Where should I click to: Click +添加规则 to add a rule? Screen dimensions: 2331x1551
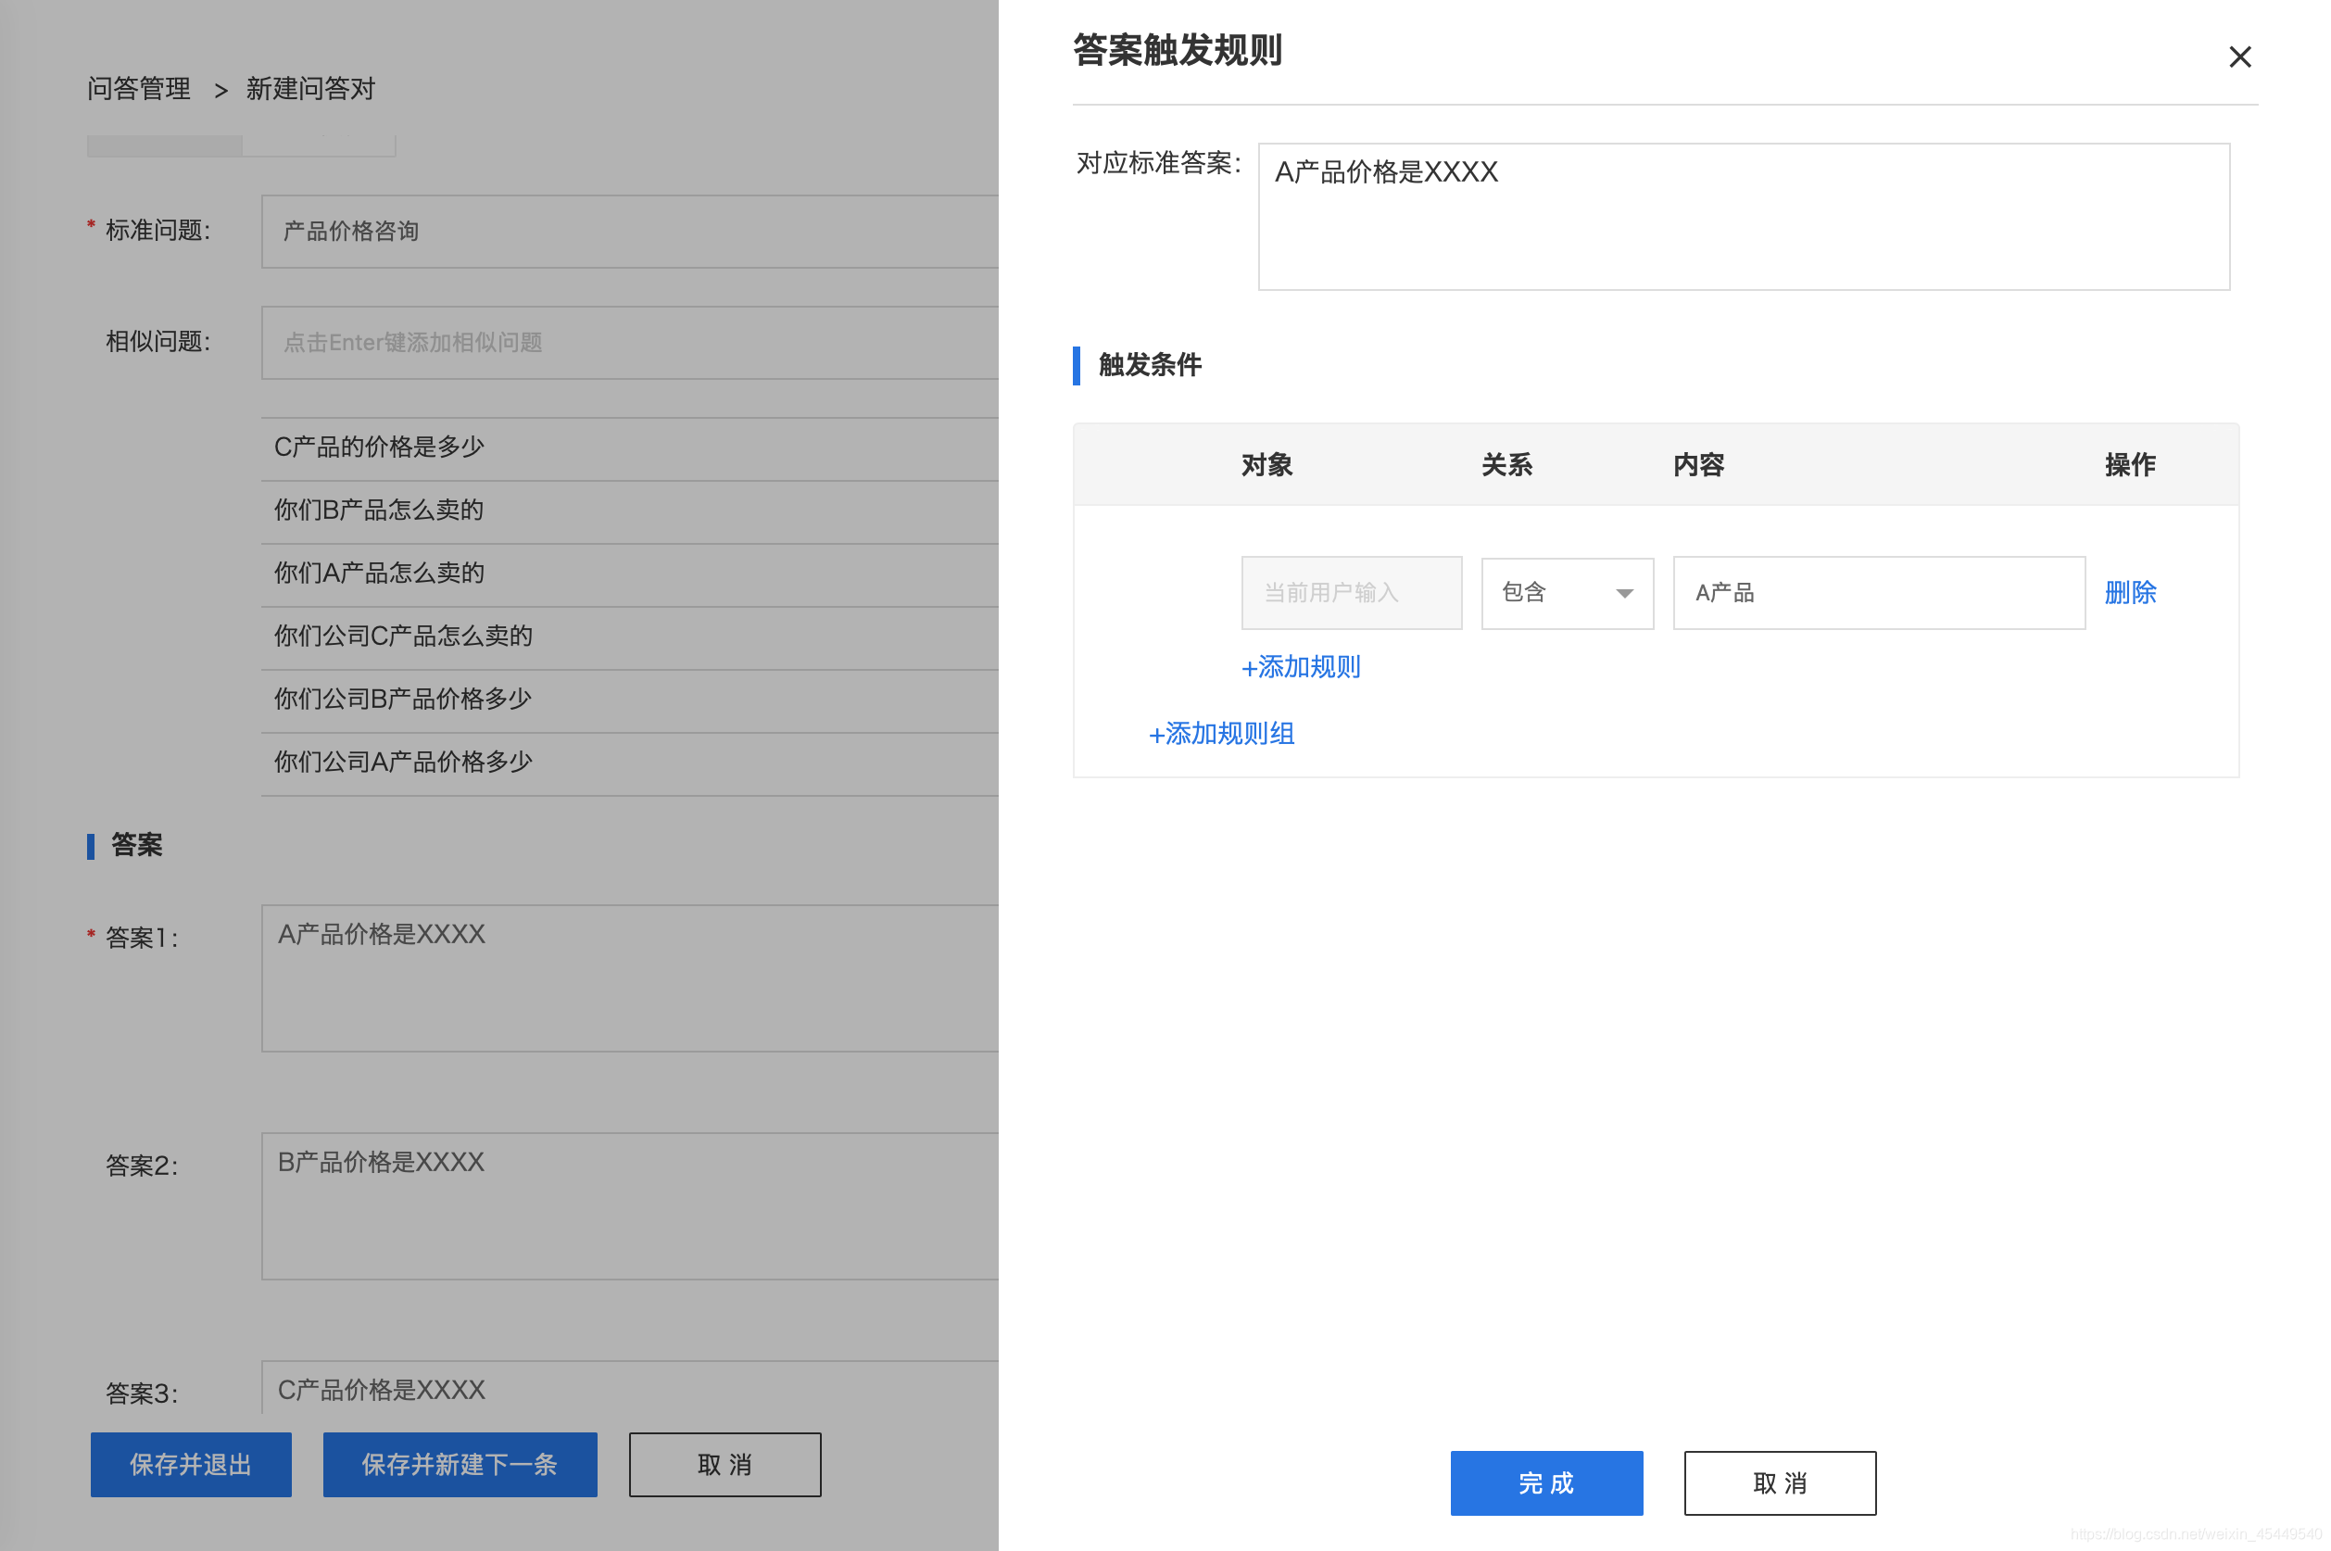[x=1300, y=667]
